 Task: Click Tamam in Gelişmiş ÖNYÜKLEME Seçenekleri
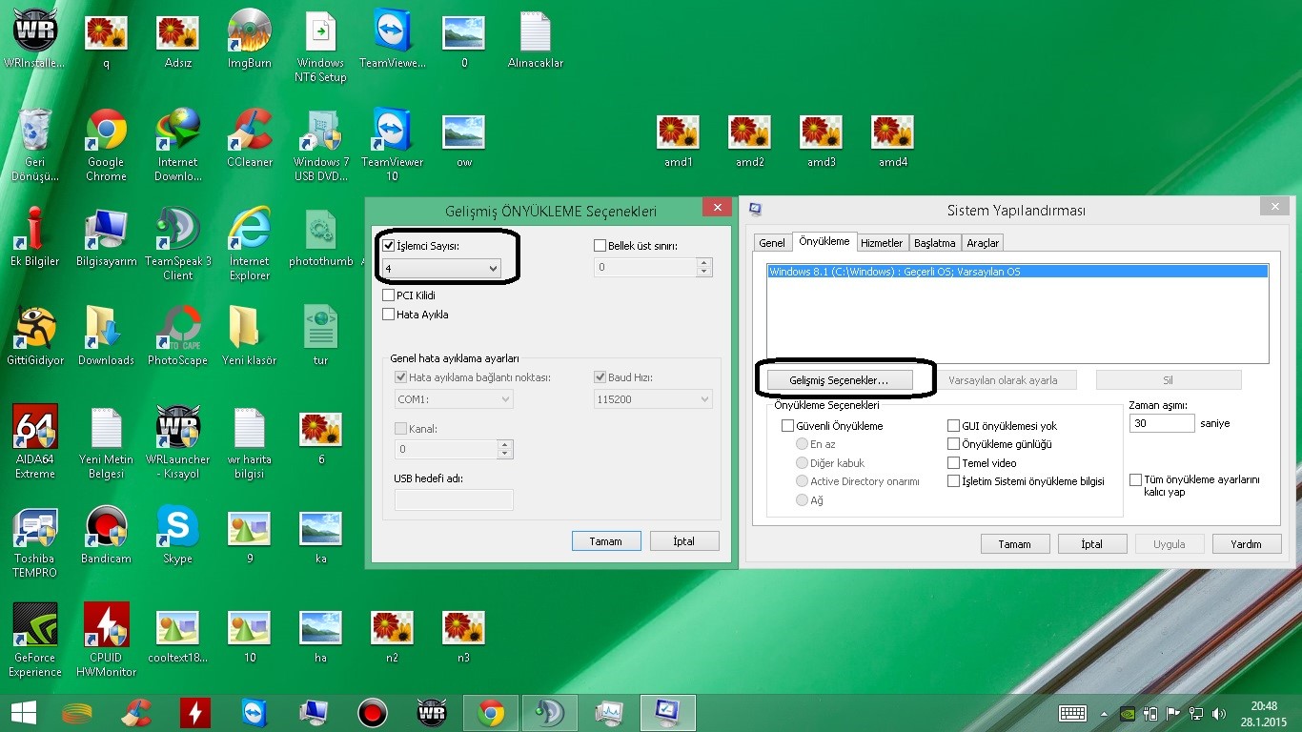coord(605,541)
